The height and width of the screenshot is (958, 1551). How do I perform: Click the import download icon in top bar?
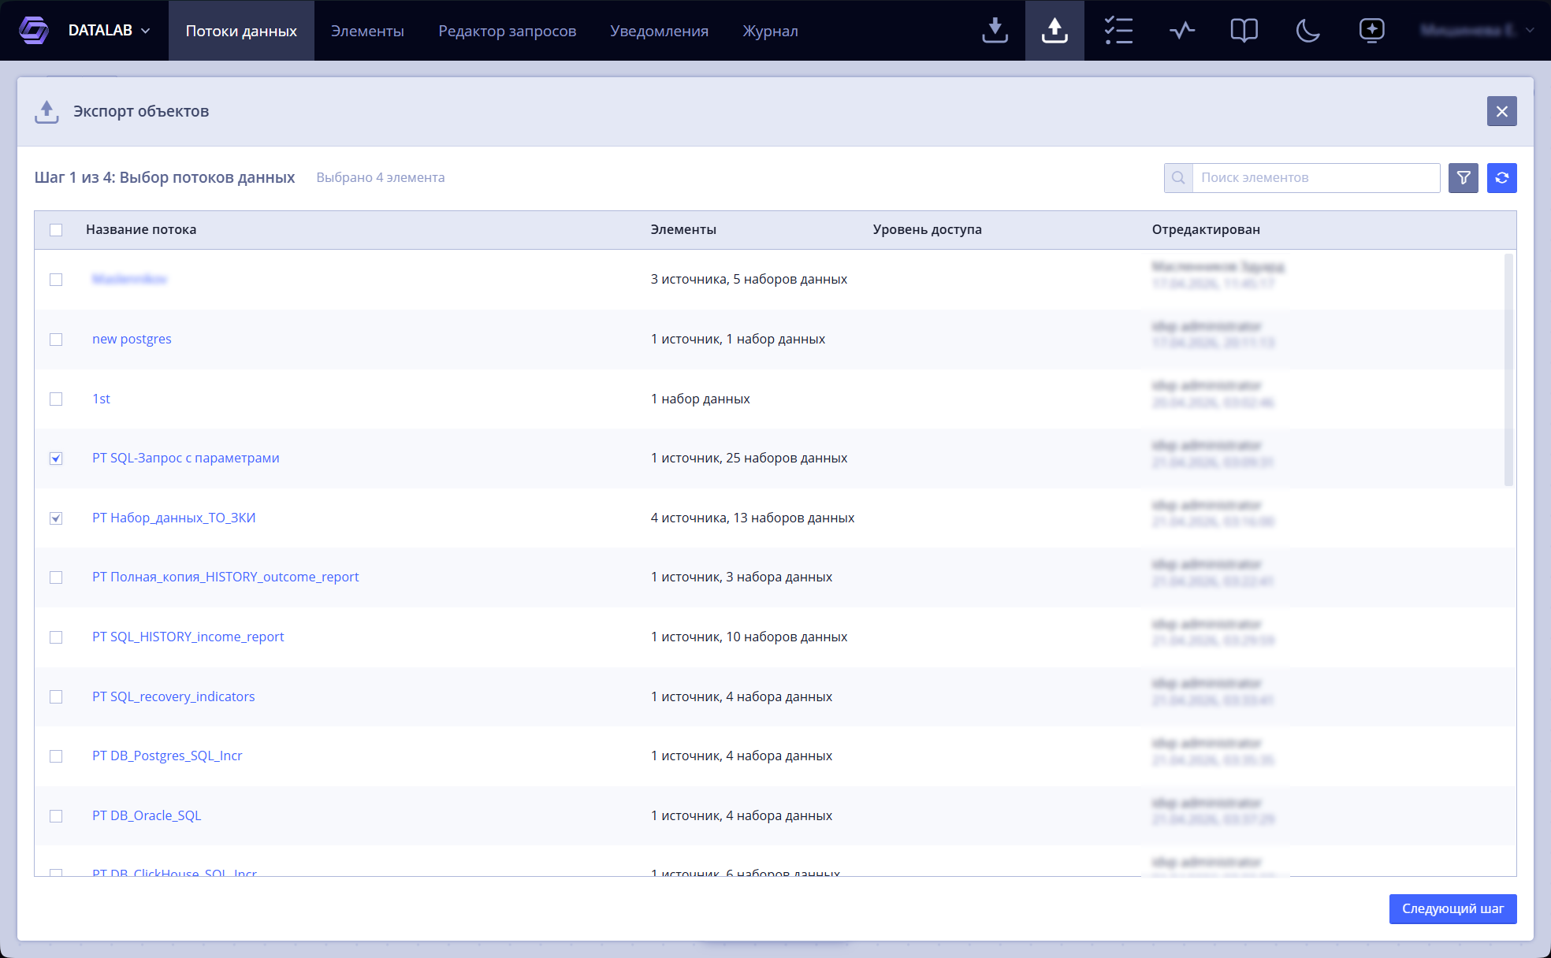point(995,31)
